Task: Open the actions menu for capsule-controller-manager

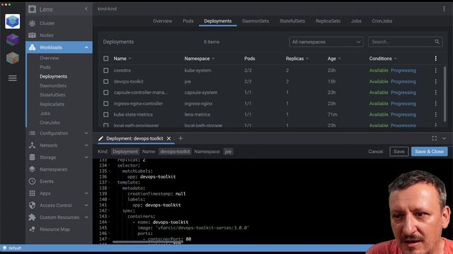Action: [436, 92]
